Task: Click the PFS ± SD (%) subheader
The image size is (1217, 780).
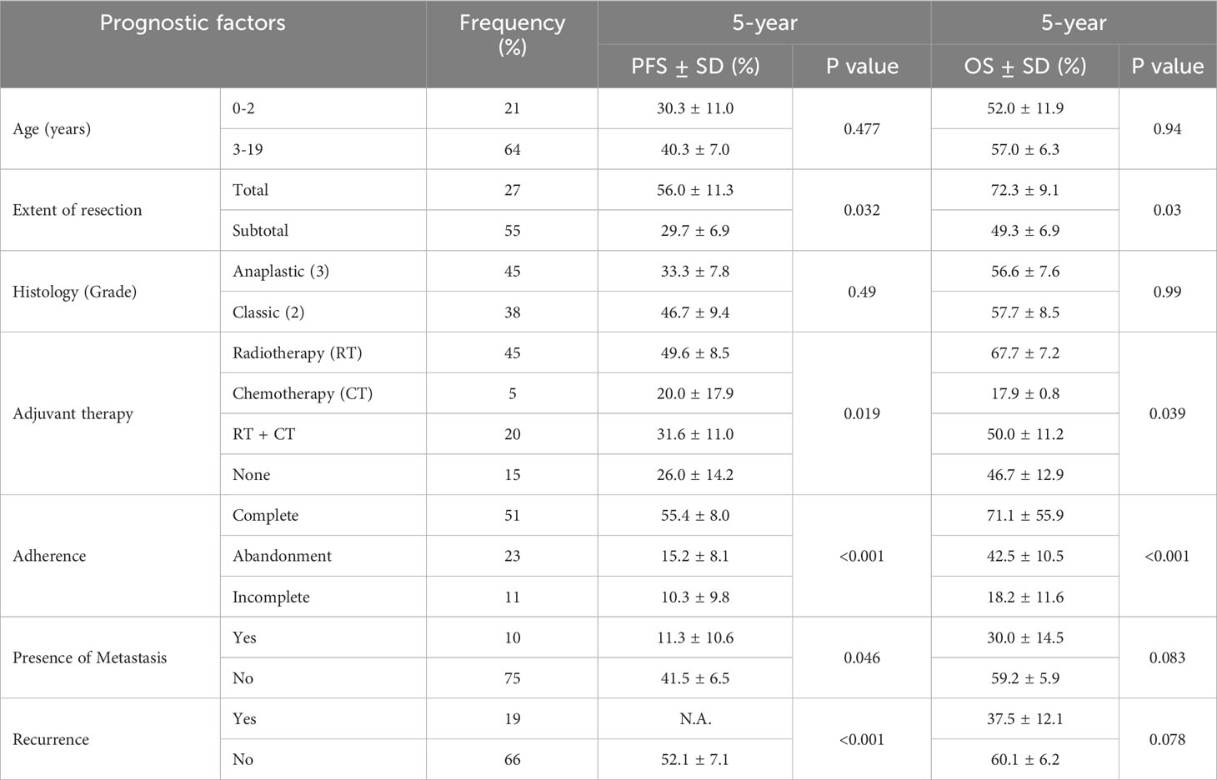Action: pos(695,67)
